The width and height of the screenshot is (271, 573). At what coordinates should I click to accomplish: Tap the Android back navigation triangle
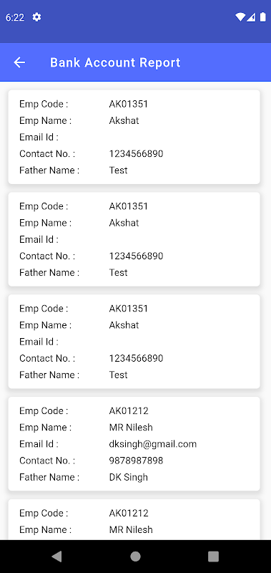[x=56, y=557]
